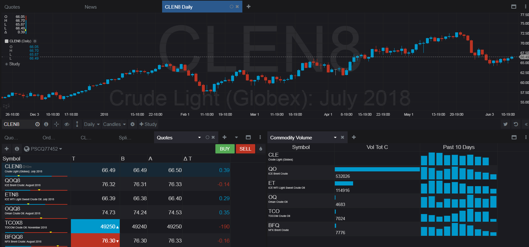Viewport: 529px width, 247px height.
Task: Sort by the Vol Tot C column header
Action: (377, 147)
